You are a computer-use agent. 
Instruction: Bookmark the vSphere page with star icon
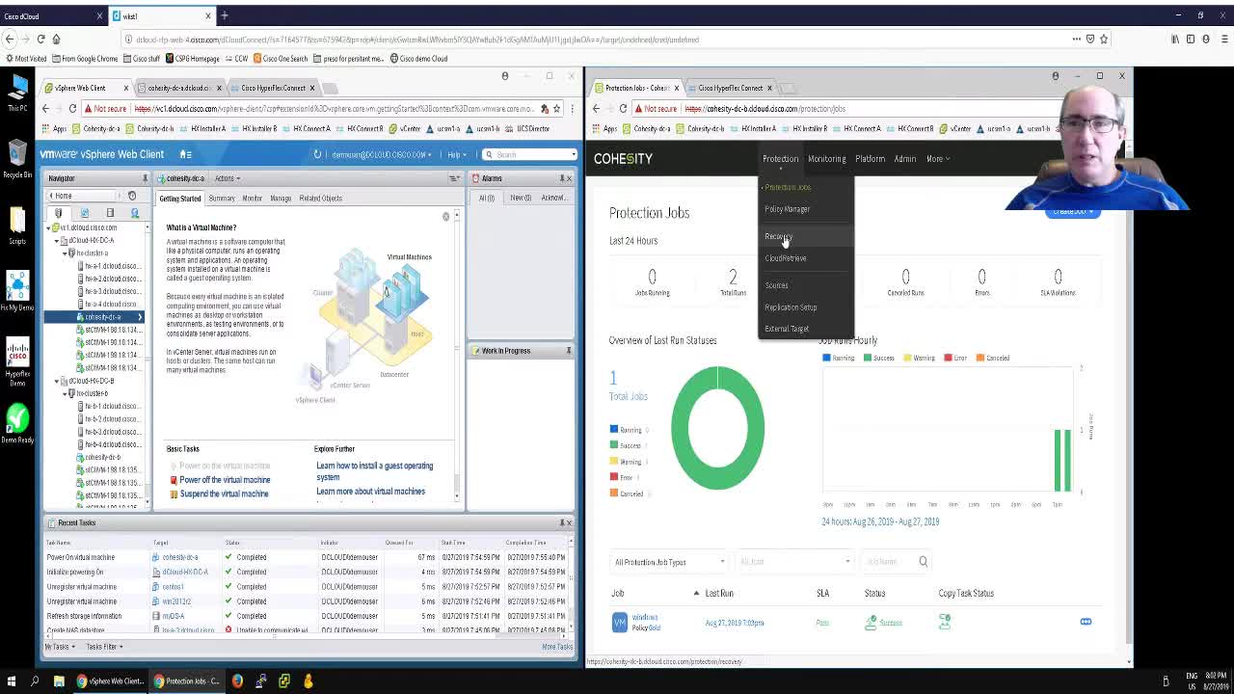click(558, 109)
